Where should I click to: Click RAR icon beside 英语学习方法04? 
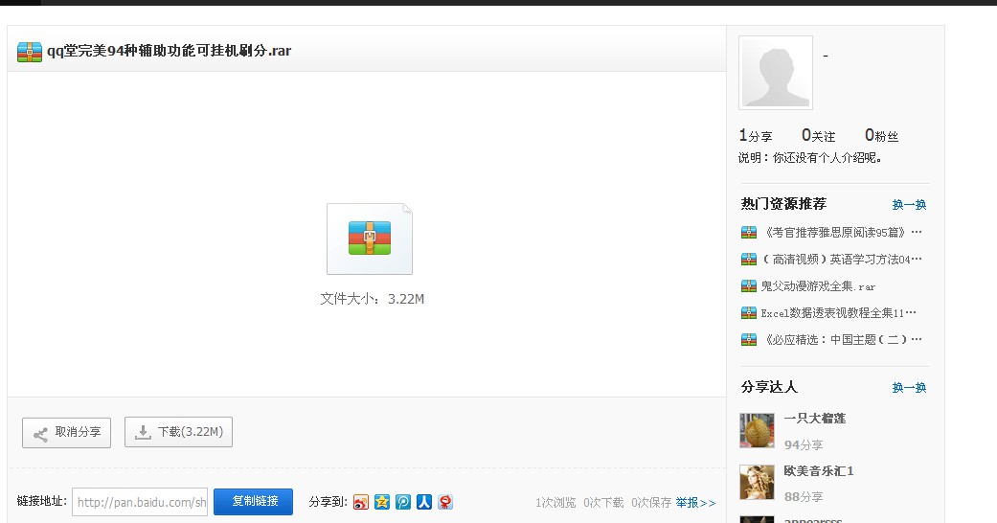(749, 259)
